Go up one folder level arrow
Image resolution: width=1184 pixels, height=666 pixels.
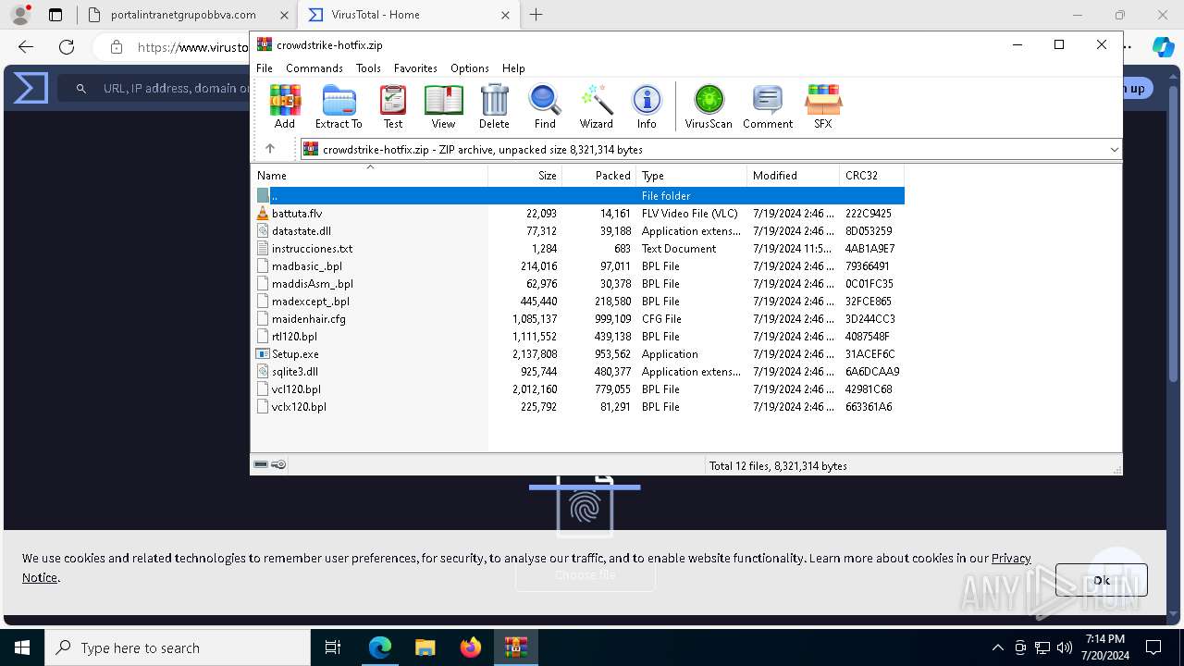[x=270, y=149]
